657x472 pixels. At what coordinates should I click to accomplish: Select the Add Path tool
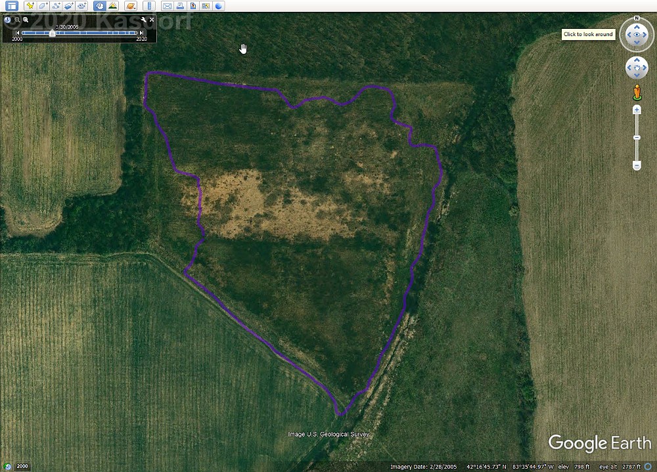click(x=56, y=6)
